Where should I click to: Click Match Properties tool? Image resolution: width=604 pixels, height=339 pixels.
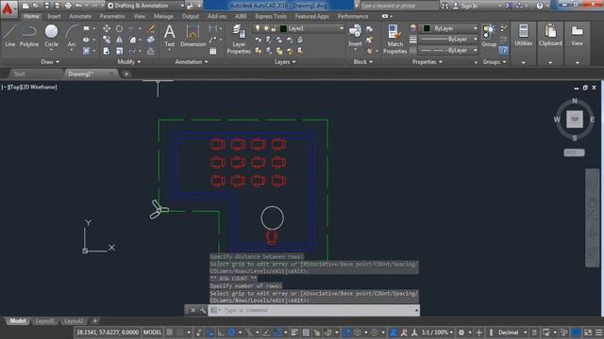[x=394, y=39]
